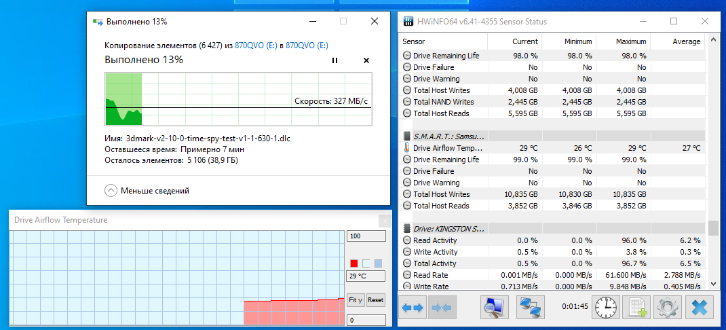Open the sensor search magnifier icon

coord(495,308)
